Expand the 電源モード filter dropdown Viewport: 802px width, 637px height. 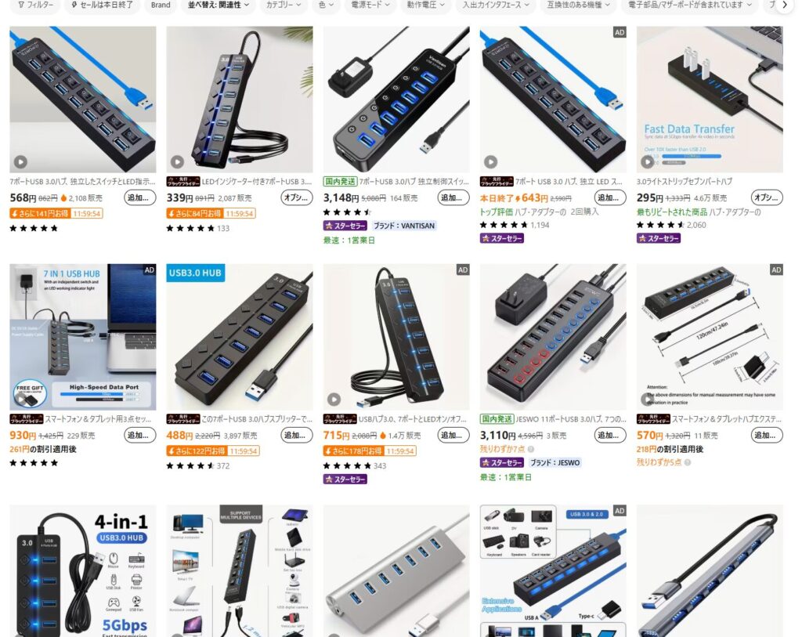pyautogui.click(x=370, y=5)
